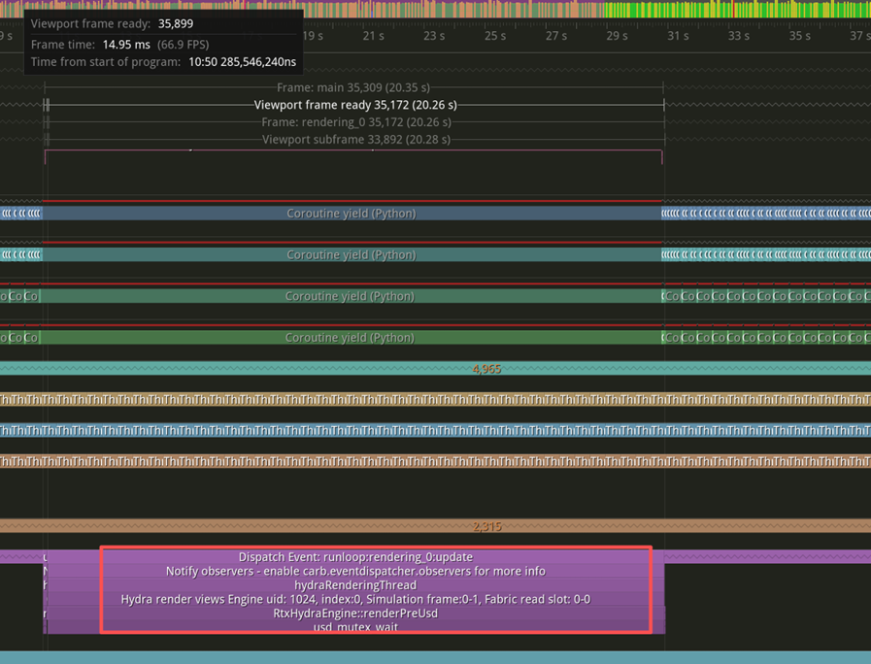
Task: Click the 'usd_mutex_wait' zone
Action: pos(355,627)
